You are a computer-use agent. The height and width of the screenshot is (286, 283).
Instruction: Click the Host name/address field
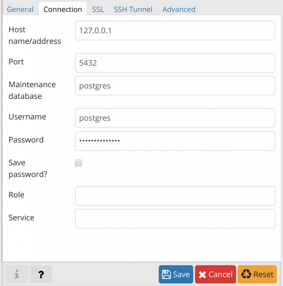pyautogui.click(x=175, y=30)
